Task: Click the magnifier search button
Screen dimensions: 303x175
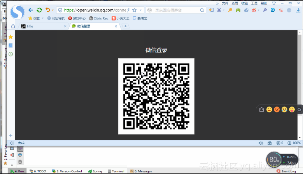Action: 202,10
